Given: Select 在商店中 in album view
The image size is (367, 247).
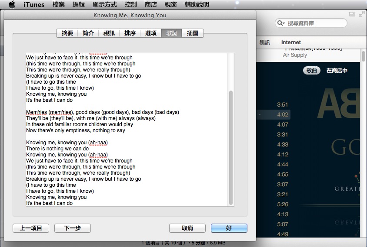Looking at the screenshot, I should click(337, 71).
